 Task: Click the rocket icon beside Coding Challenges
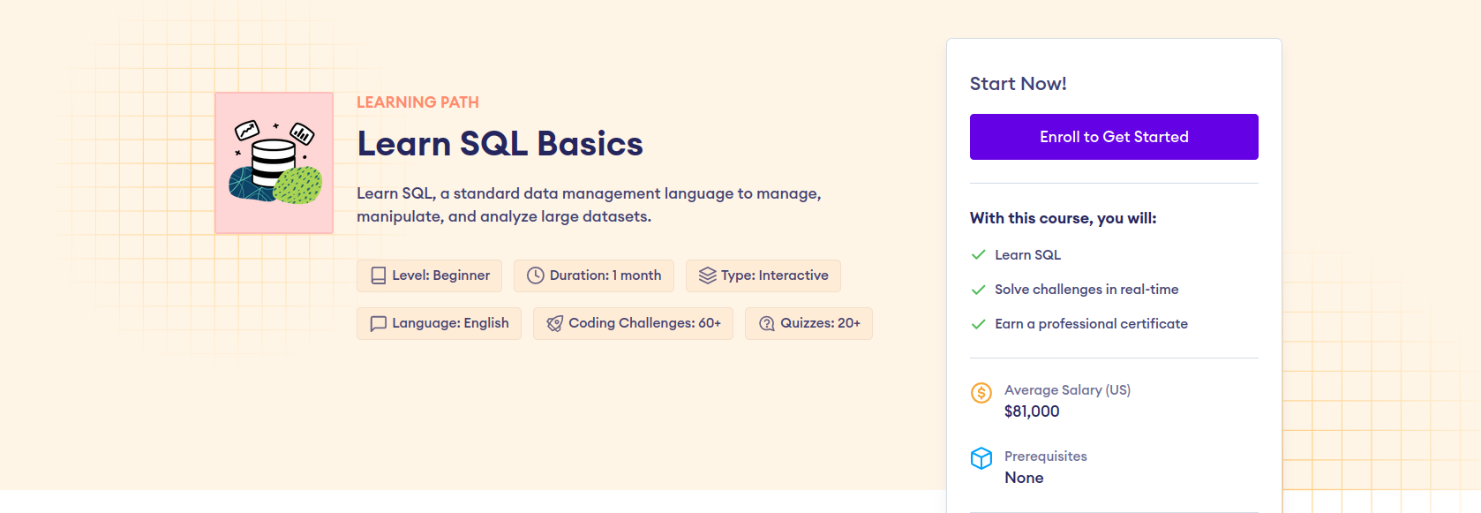coord(554,323)
